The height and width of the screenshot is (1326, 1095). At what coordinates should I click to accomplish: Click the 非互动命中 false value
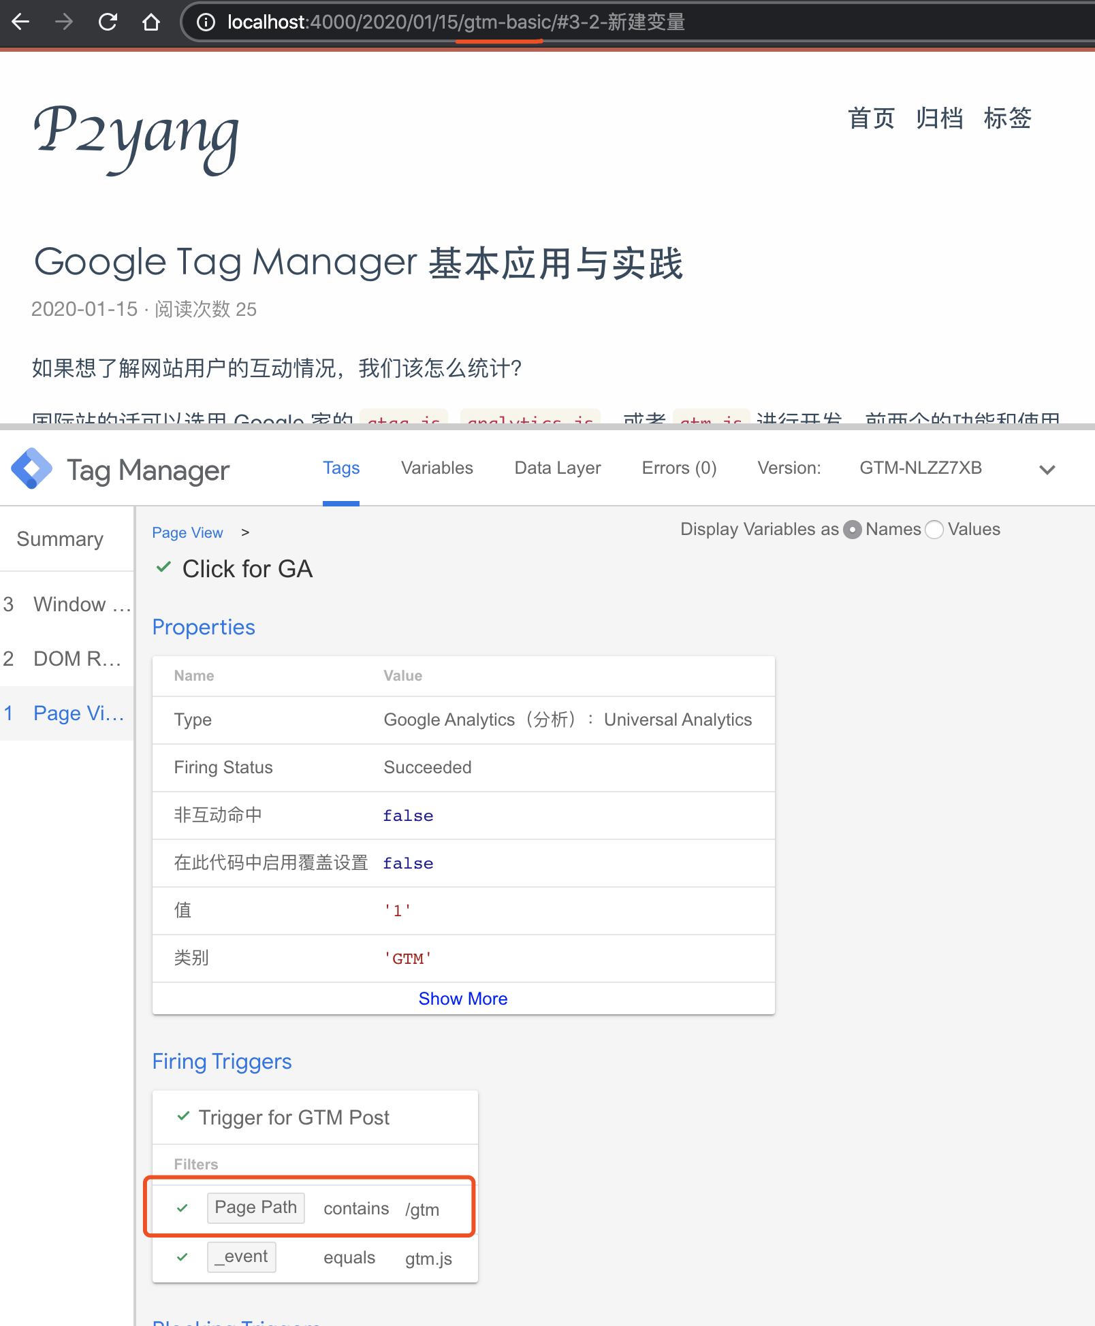point(408,815)
